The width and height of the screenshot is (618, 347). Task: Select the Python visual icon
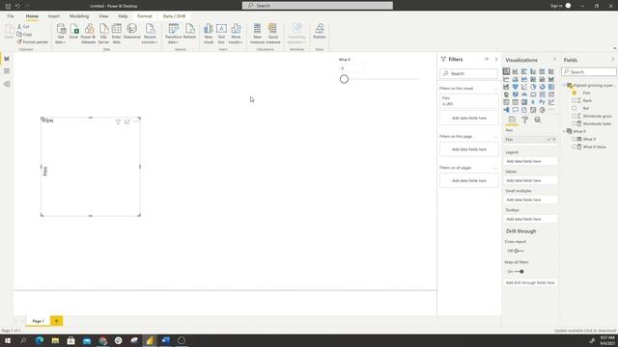click(542, 102)
